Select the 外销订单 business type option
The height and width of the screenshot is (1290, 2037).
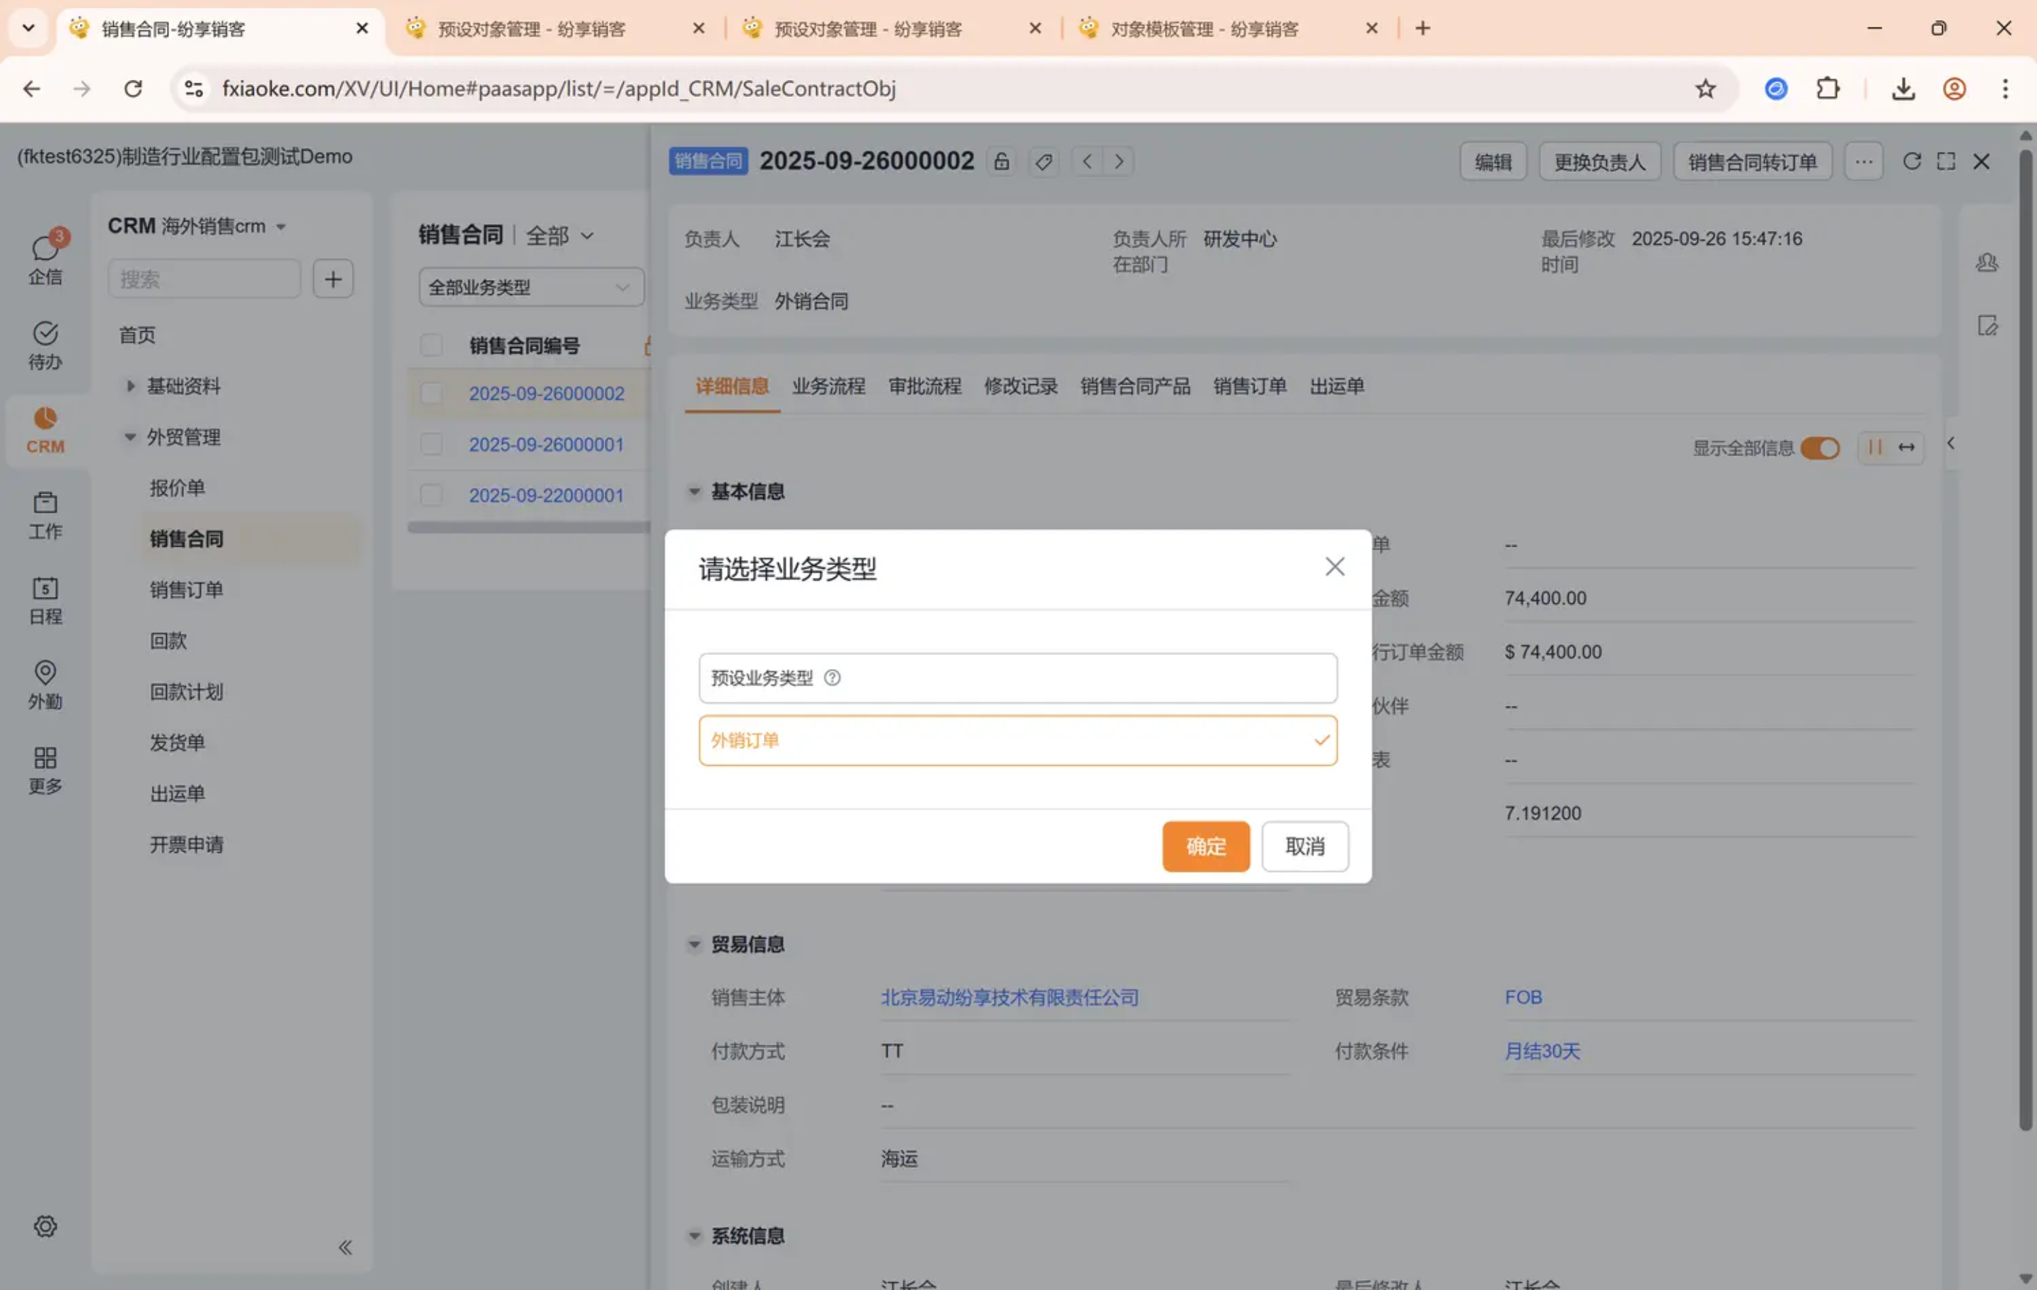(1017, 740)
